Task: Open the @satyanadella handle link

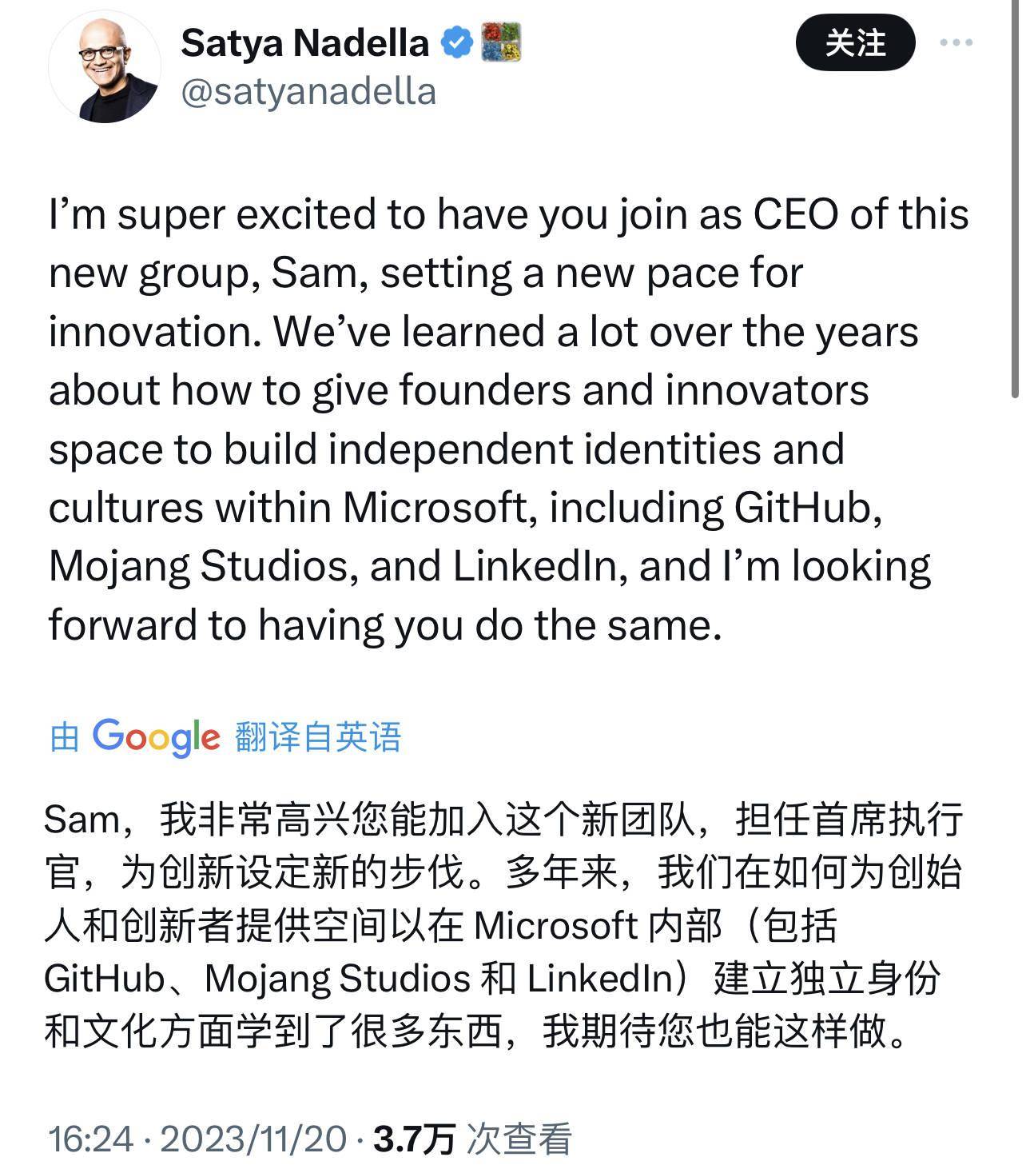Action: (308, 92)
